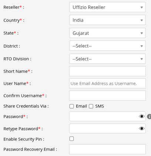Show password using the Password eye icon
The height and width of the screenshot is (156, 151).
(142, 116)
